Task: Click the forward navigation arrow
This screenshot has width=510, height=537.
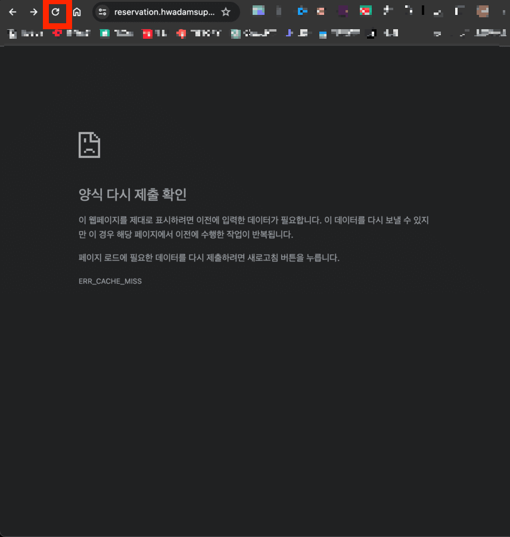Action: (34, 11)
